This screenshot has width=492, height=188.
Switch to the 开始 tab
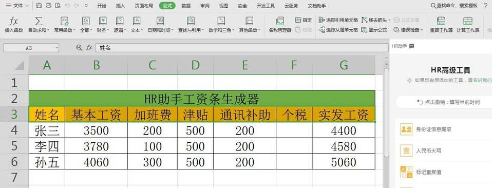tap(102, 6)
